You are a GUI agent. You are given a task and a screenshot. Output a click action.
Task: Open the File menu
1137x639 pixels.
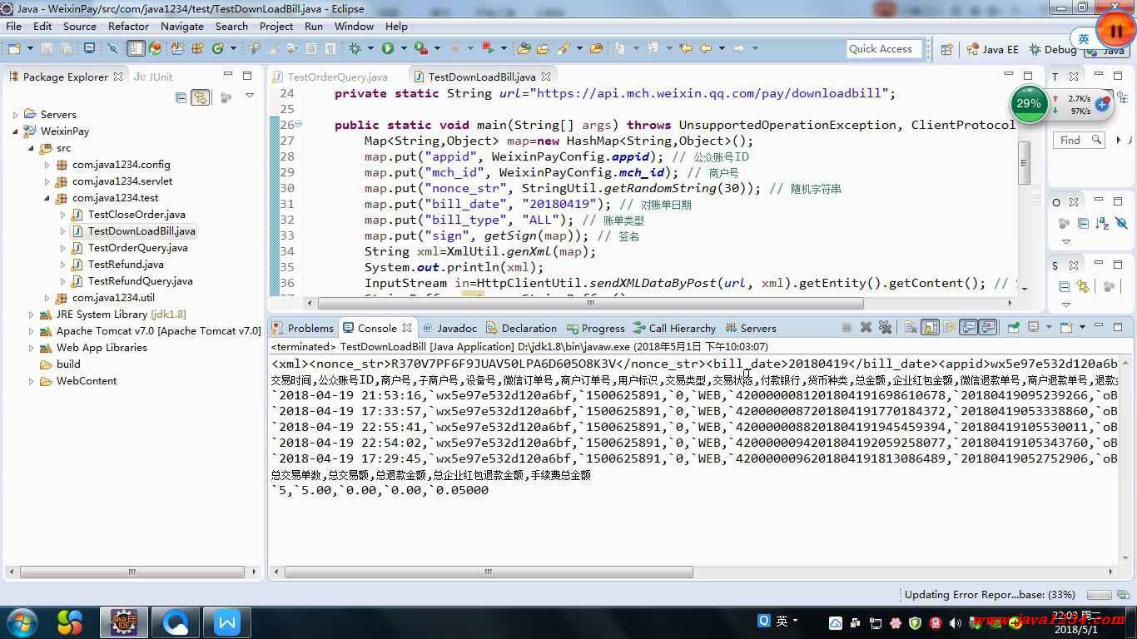click(x=14, y=26)
